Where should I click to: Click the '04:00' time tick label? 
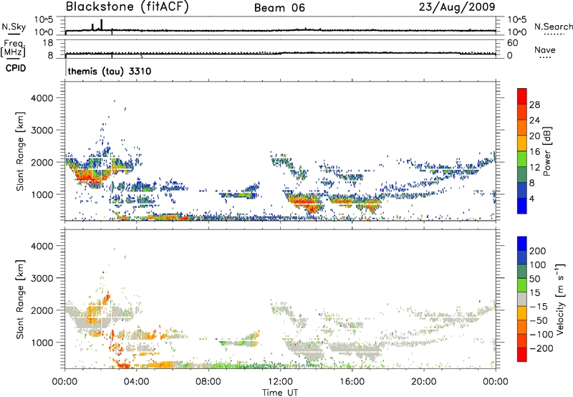(x=136, y=382)
